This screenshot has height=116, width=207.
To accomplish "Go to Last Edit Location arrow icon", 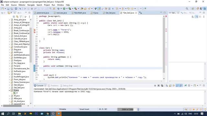I will click(129, 9).
